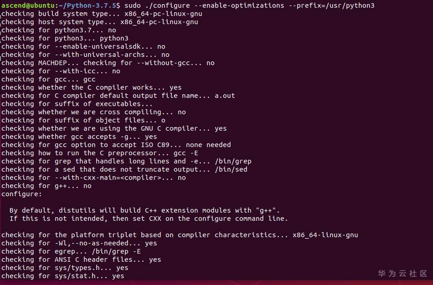Click the 'checking for g++... no' line
Image resolution: width=433 pixels, height=285 pixels.
[x=46, y=186]
